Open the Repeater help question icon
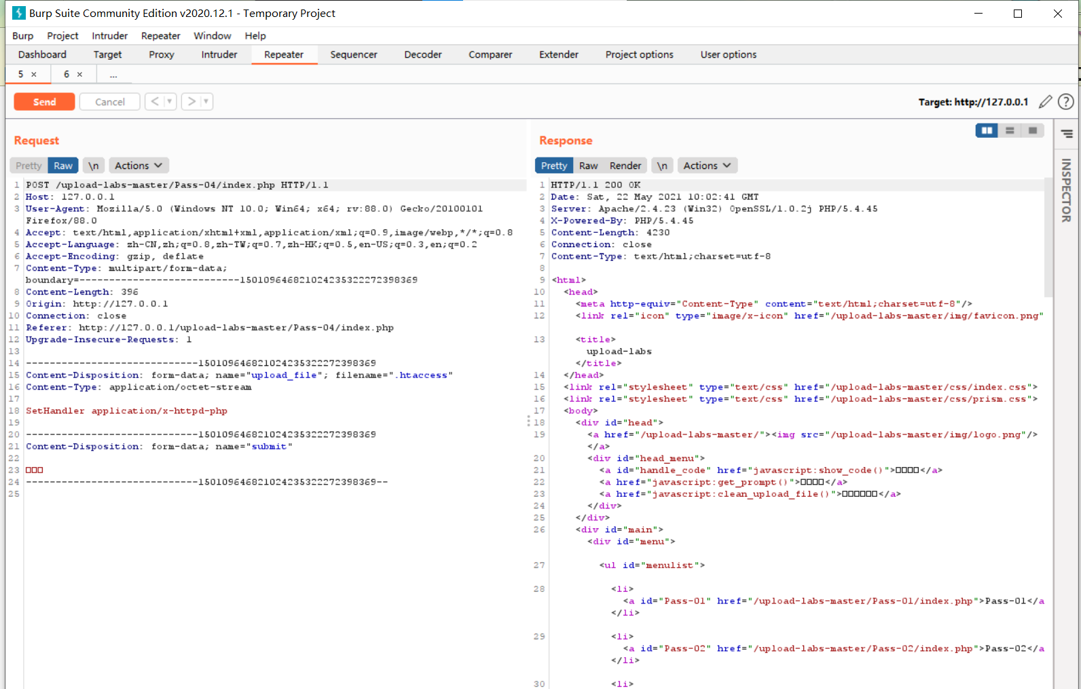1081x689 pixels. click(1066, 102)
